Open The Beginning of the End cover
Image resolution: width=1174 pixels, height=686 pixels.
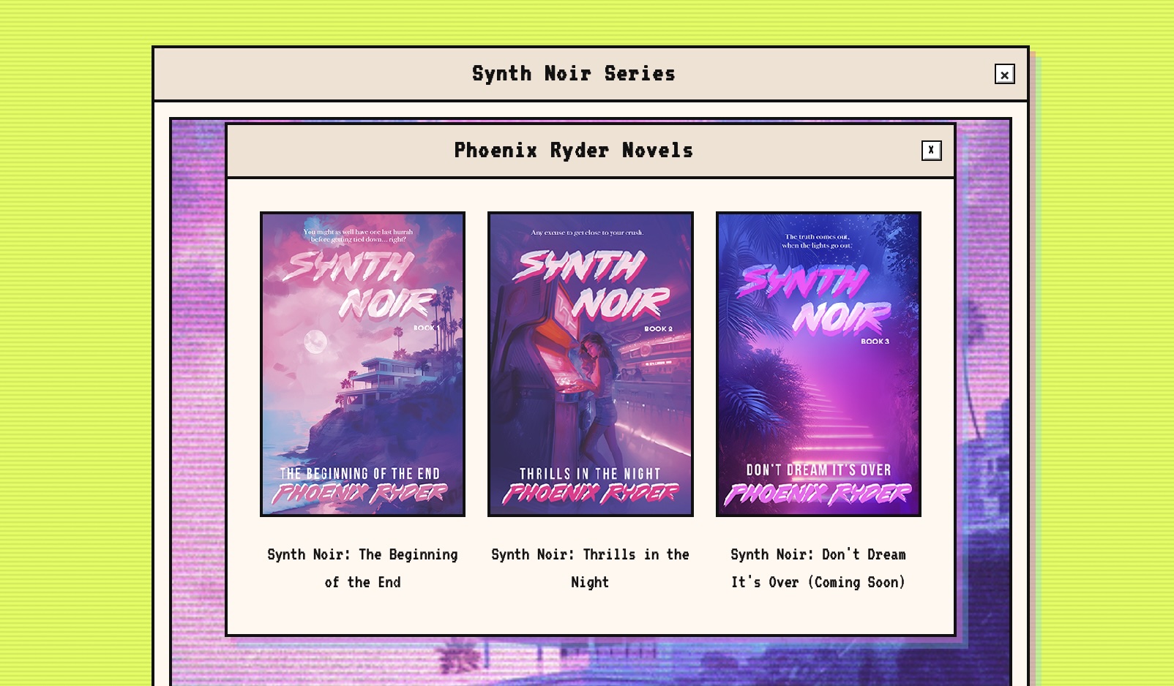click(x=362, y=364)
